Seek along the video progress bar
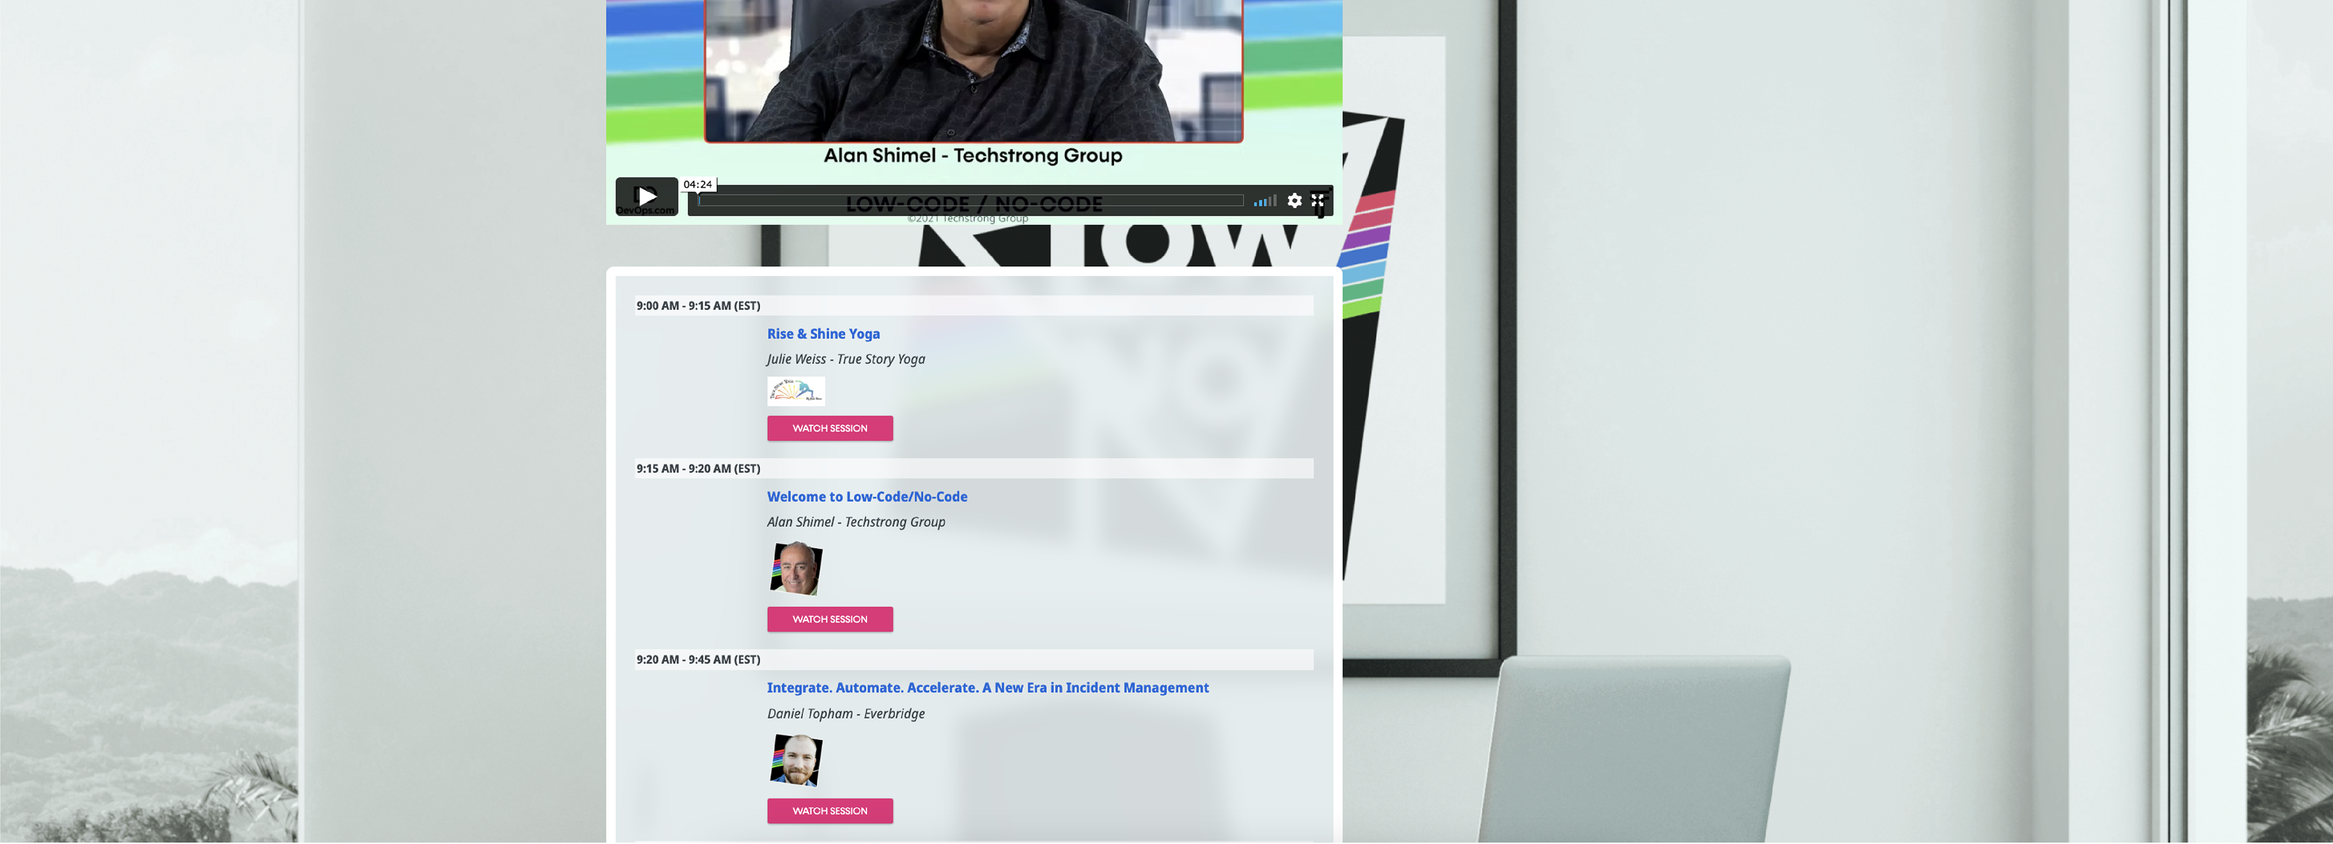Screen dimensions: 2333x844 (x=970, y=201)
